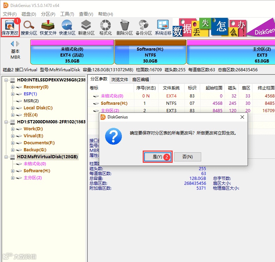This screenshot has width=275, height=262.
Task: Click the 数据丢失怎么办 banner advertisement
Action: [x=223, y=27]
